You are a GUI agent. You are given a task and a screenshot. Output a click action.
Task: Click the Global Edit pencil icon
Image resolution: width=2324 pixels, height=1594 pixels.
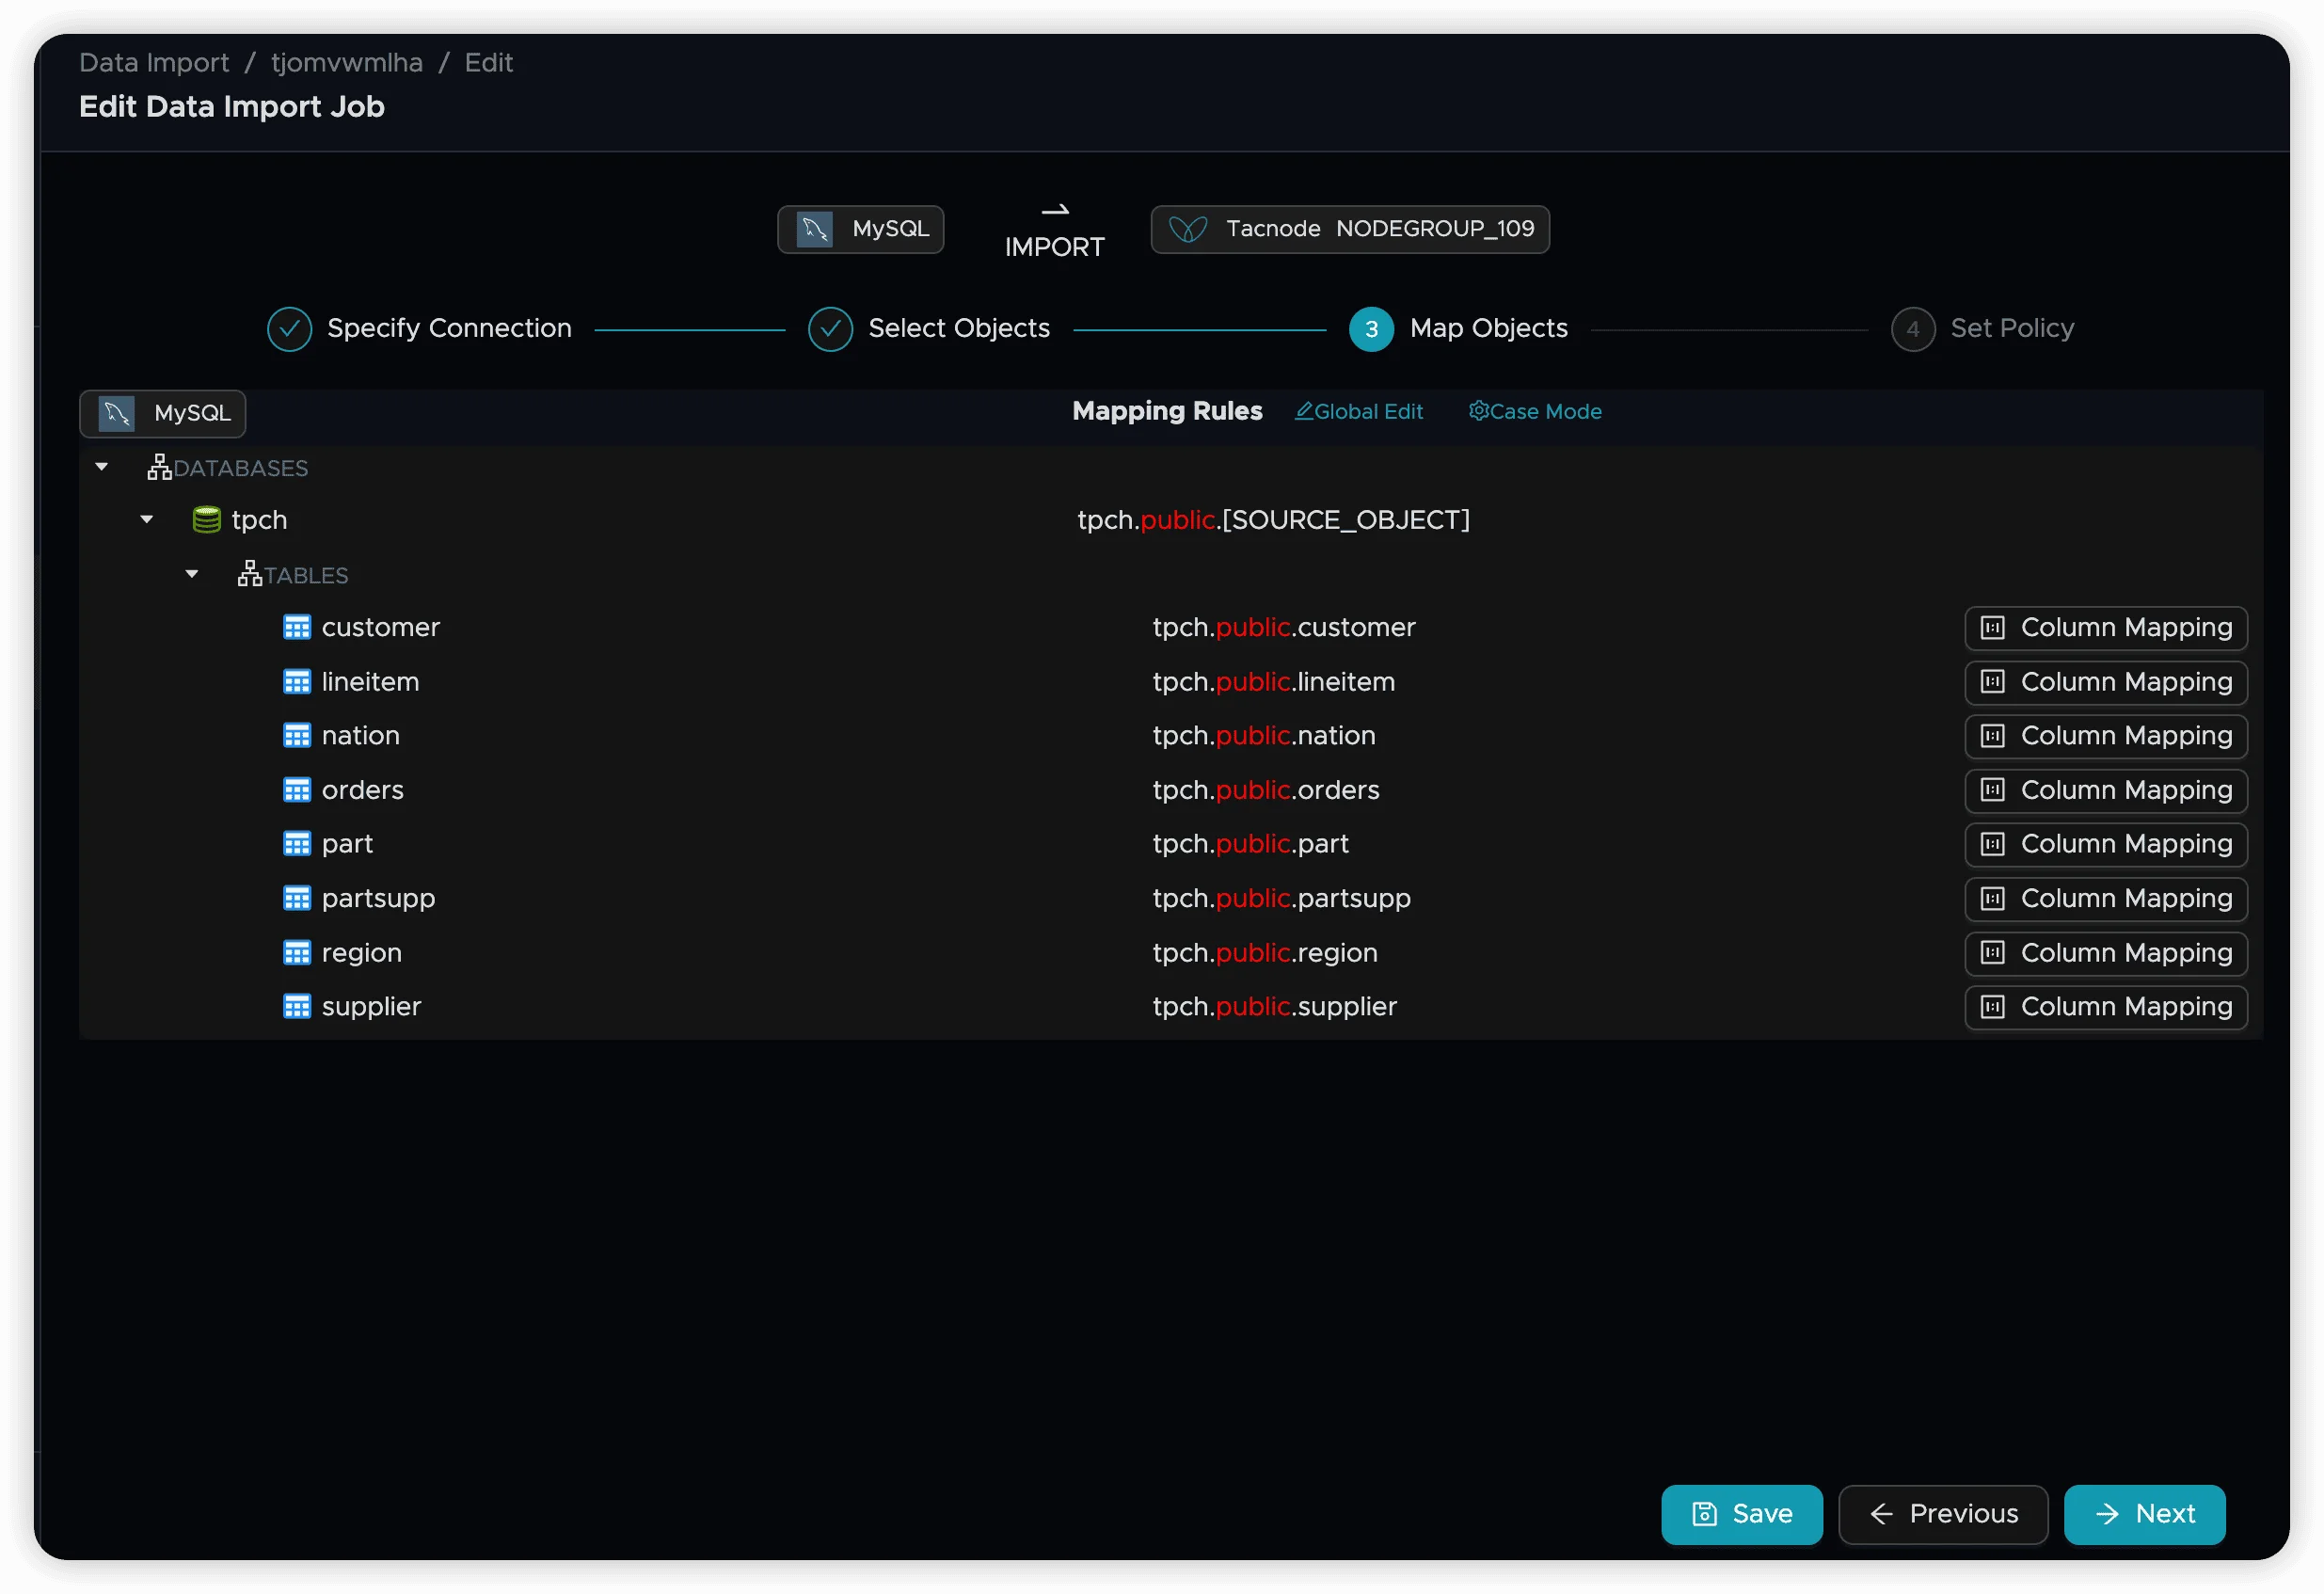(x=1303, y=411)
